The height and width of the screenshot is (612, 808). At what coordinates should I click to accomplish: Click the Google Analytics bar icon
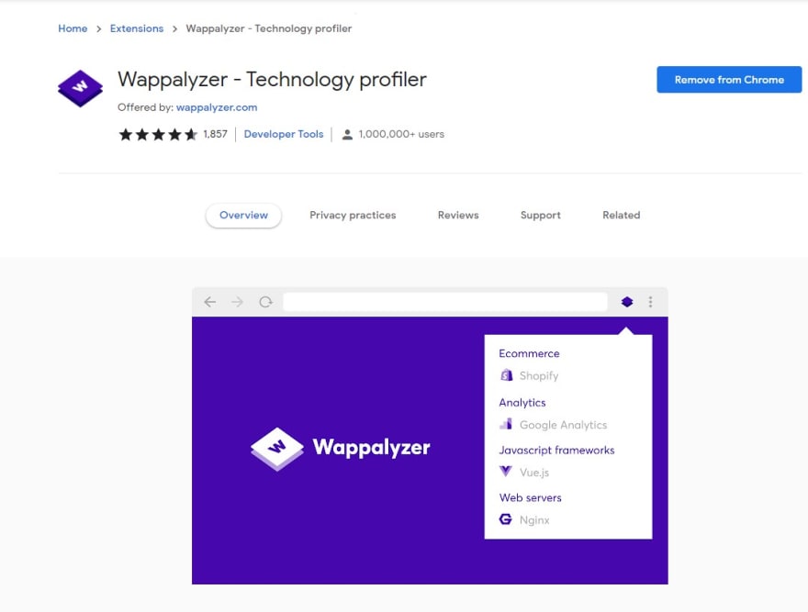[506, 424]
